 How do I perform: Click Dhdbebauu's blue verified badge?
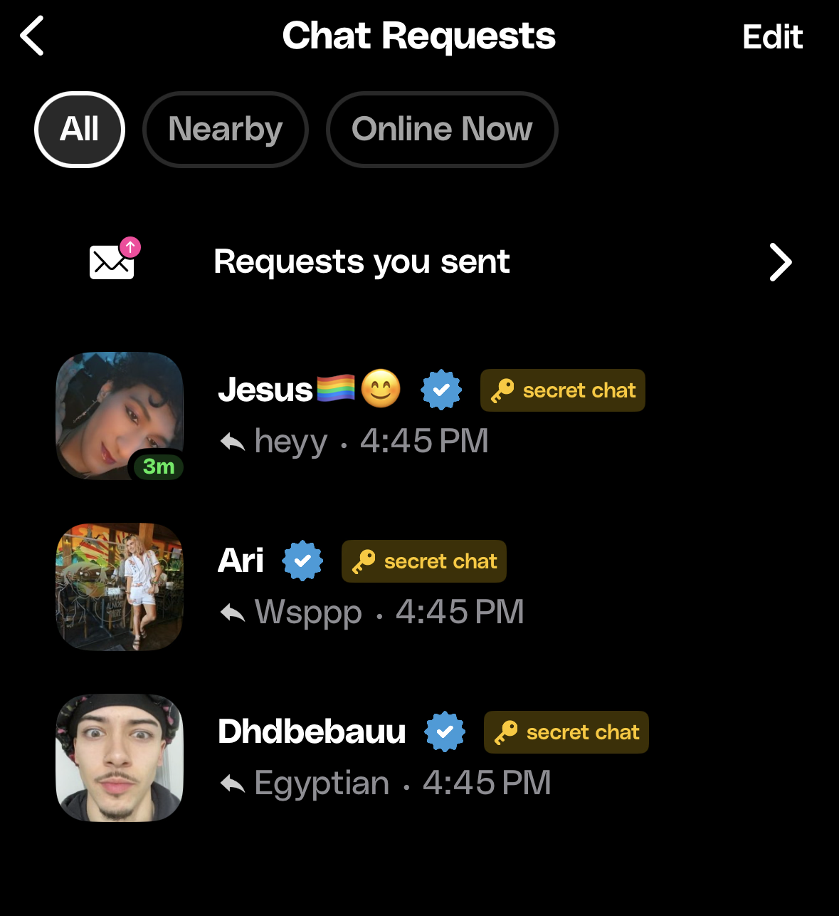(x=445, y=732)
